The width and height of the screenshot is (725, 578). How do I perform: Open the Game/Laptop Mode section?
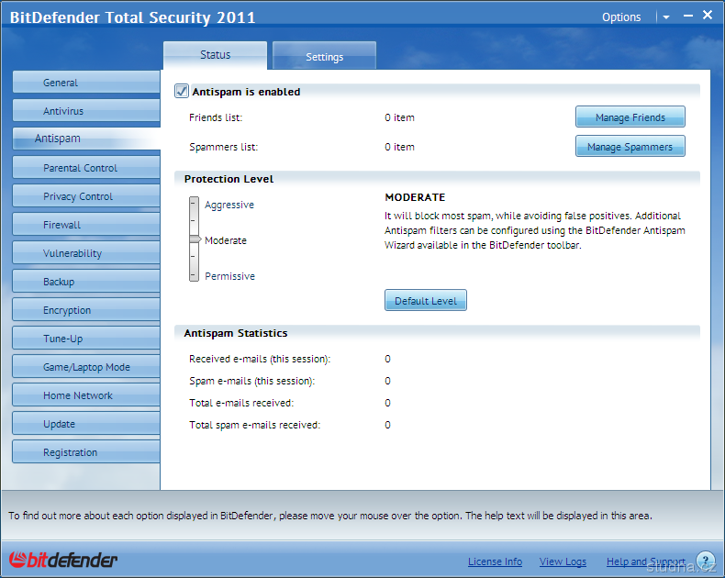click(86, 367)
